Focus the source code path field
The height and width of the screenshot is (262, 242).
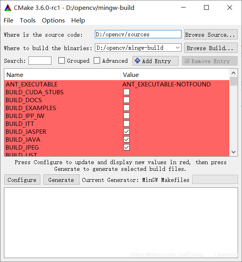point(138,34)
